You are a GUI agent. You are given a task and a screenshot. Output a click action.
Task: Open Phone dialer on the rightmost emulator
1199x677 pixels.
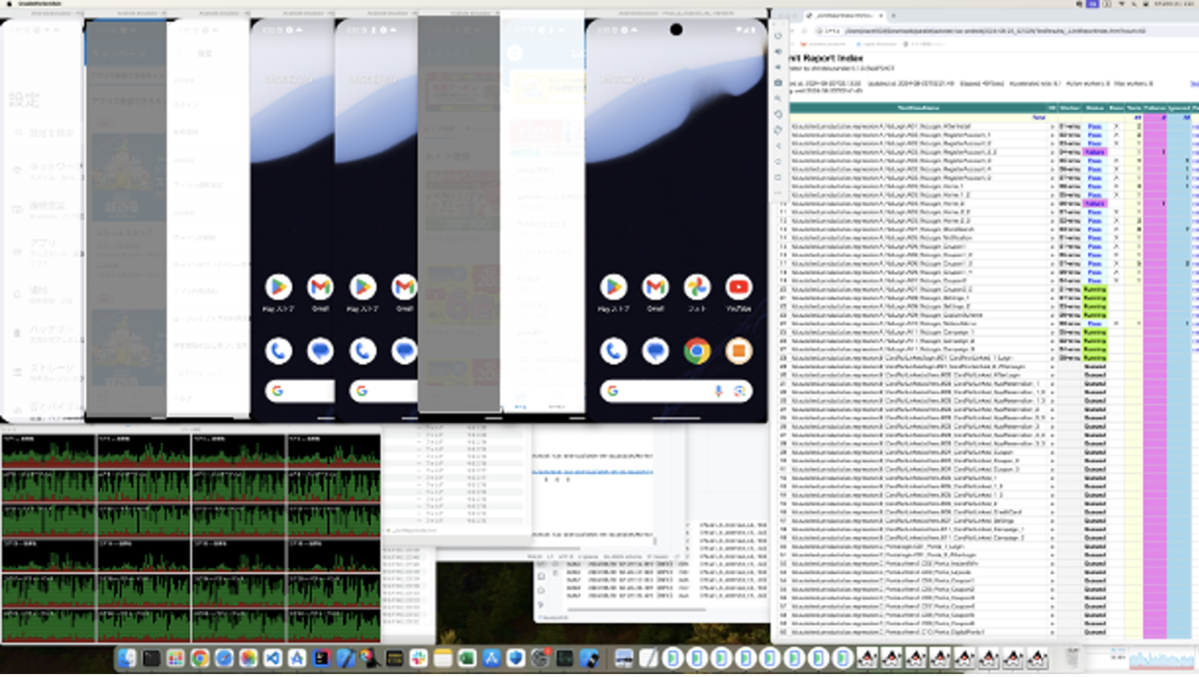pyautogui.click(x=613, y=350)
